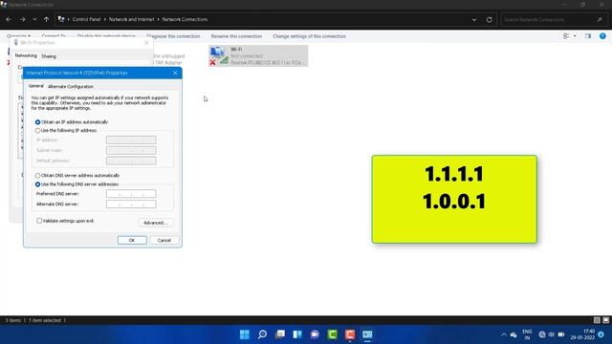Open the change view icon

point(566,36)
